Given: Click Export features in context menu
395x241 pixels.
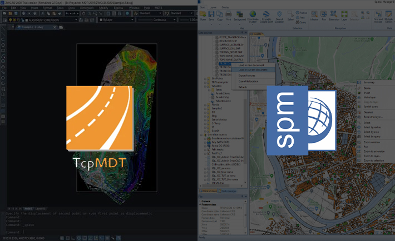Looking at the screenshot, I should tap(246, 76).
